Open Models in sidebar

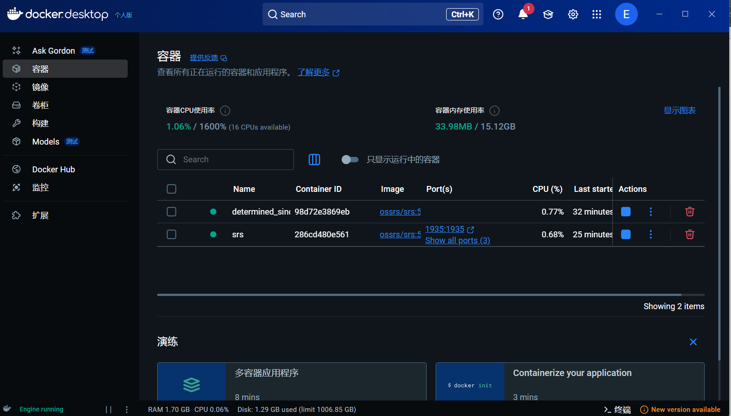(x=65, y=141)
